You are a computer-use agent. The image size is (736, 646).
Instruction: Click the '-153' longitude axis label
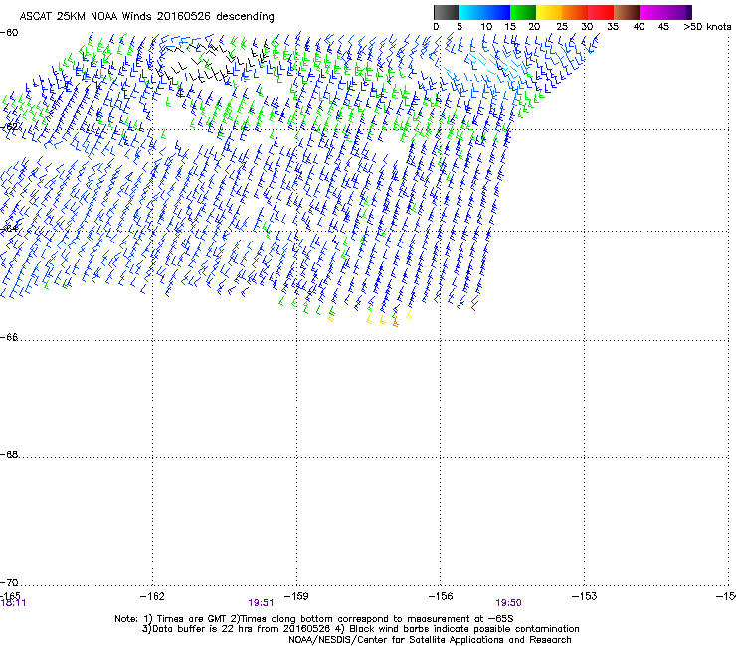(585, 596)
